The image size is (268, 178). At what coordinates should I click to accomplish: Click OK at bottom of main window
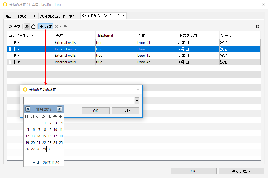tap(194, 171)
